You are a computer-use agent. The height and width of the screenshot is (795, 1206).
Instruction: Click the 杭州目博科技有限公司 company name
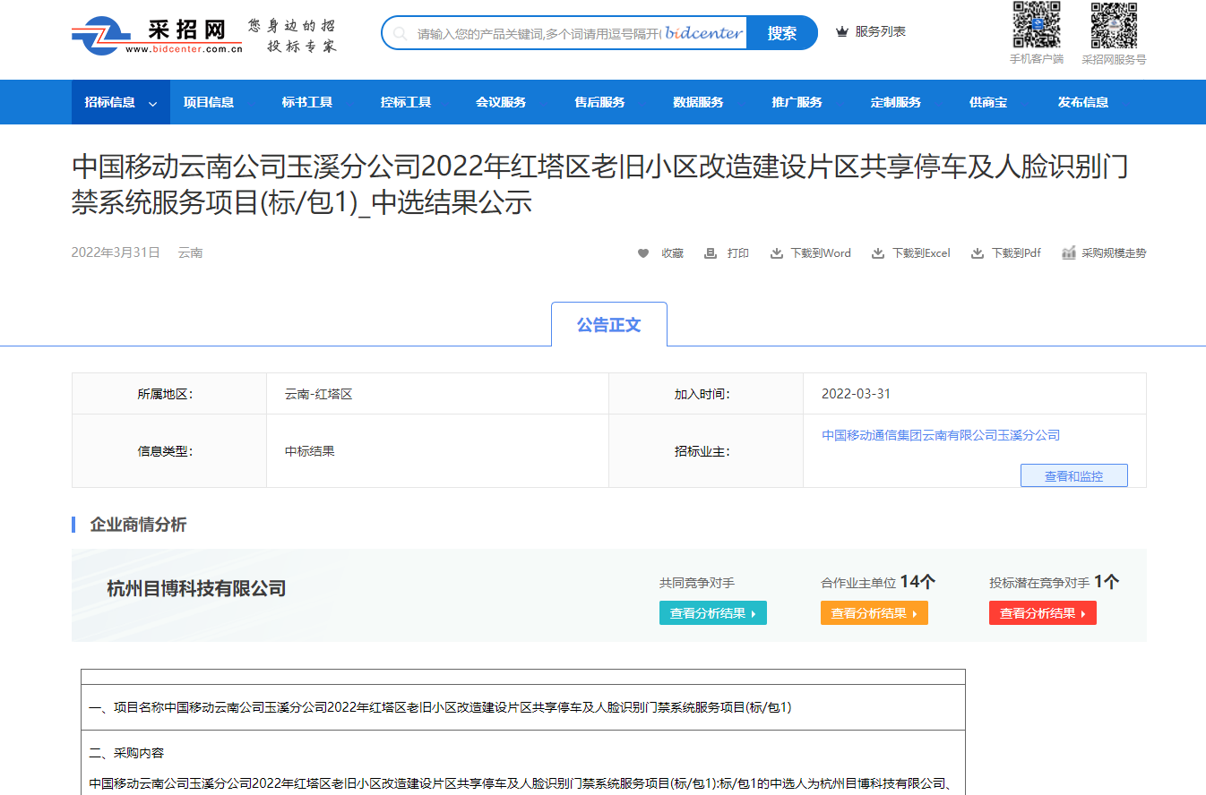(196, 588)
